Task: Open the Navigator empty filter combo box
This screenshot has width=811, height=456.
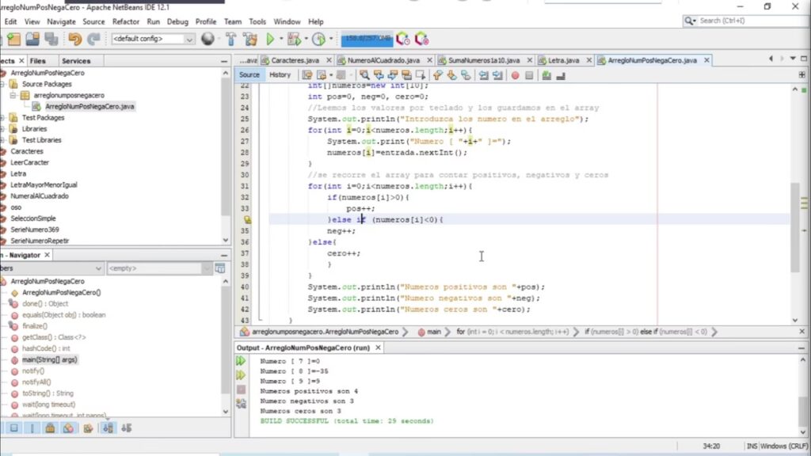Action: (x=158, y=268)
